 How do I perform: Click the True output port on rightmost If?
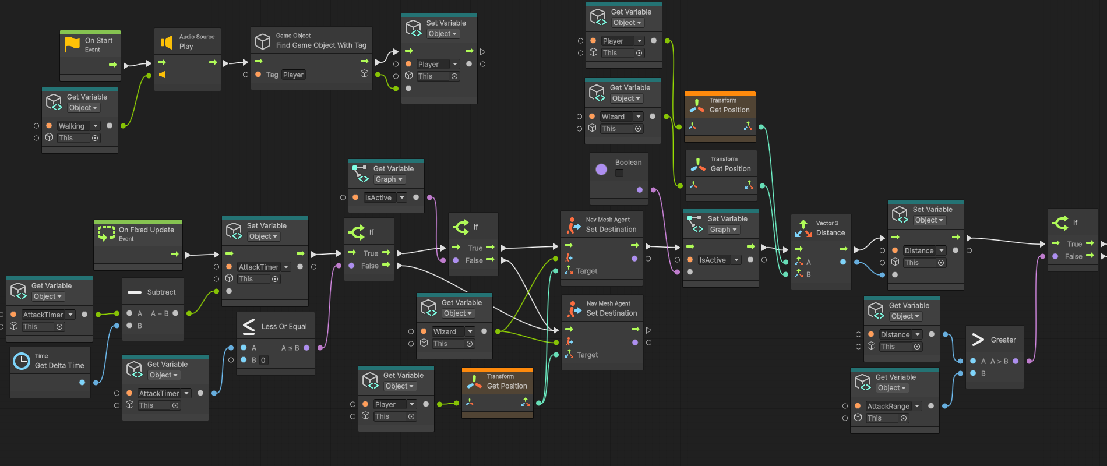(x=1090, y=243)
